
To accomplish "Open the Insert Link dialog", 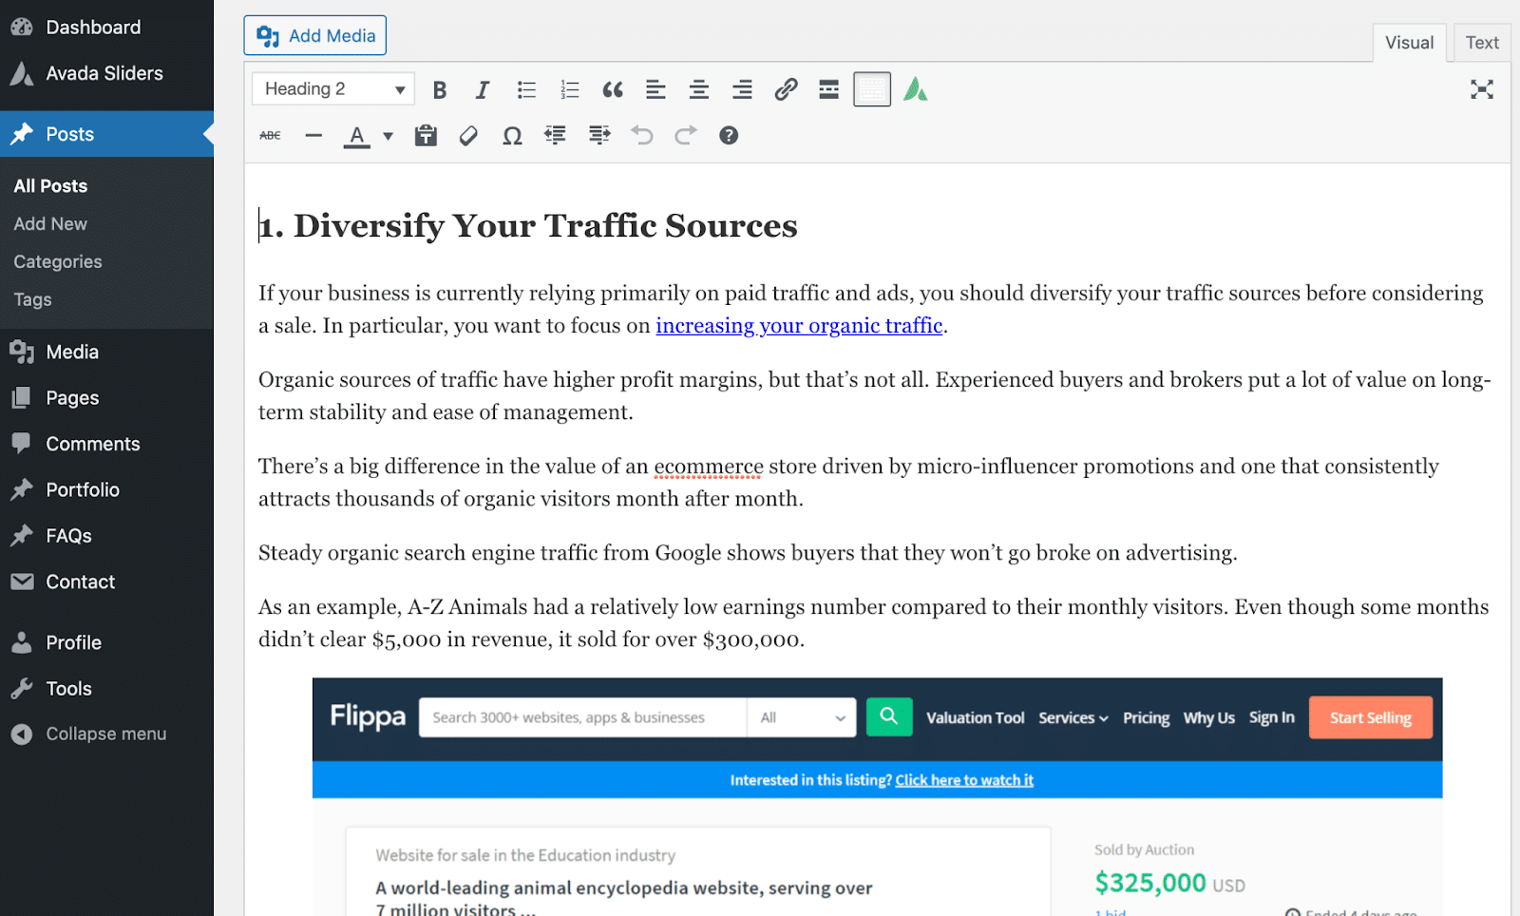I will point(786,88).
